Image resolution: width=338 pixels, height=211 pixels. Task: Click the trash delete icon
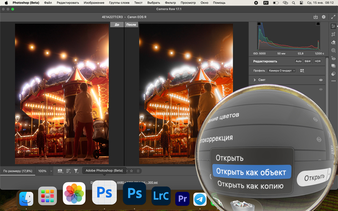(x=138, y=171)
